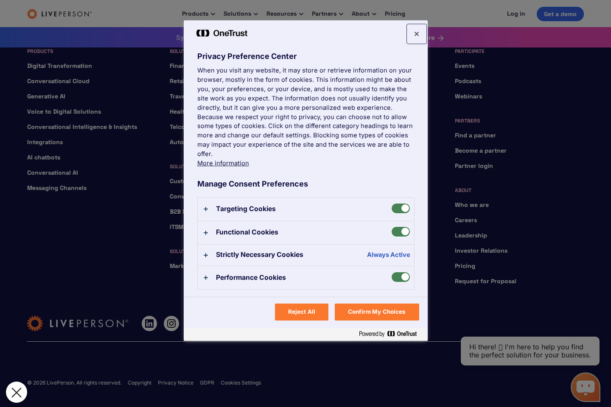
Task: Open Messaging Channels footer link
Action: [x=57, y=188]
